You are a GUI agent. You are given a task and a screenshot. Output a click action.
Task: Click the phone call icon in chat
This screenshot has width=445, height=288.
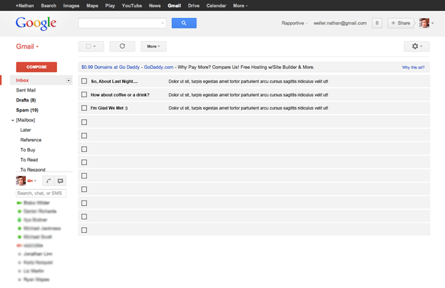48,180
